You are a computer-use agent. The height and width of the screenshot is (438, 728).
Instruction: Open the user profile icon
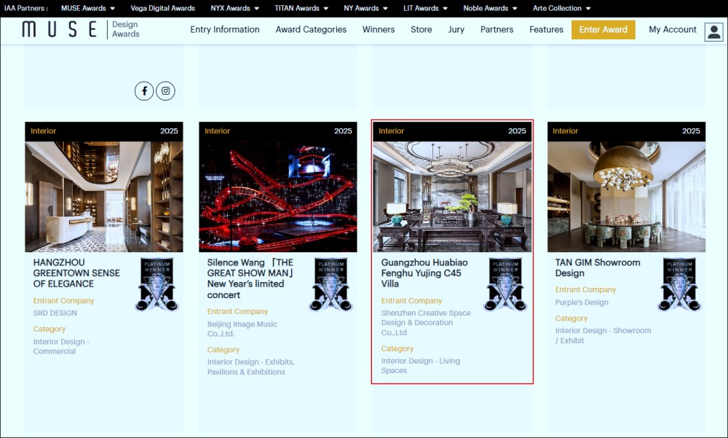coord(713,31)
